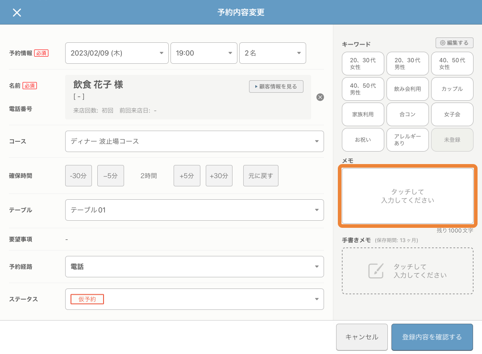Remove customer 飲食 花子 using the × icon
The height and width of the screenshot is (354, 482).
coord(320,97)
